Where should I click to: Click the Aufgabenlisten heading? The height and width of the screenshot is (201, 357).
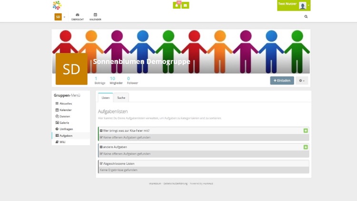(113, 111)
